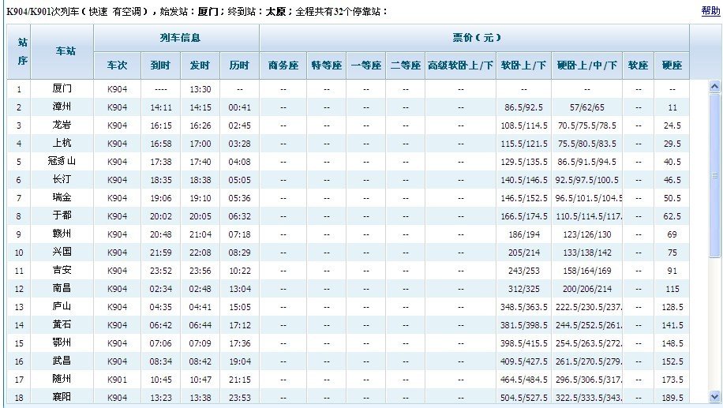Click the 票价（元）group header
Image resolution: width=723 pixels, height=408 pixels.
coord(474,38)
